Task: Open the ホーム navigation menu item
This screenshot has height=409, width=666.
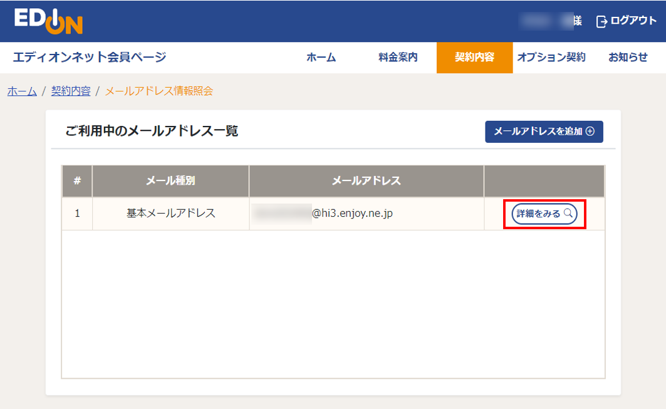Action: [323, 57]
